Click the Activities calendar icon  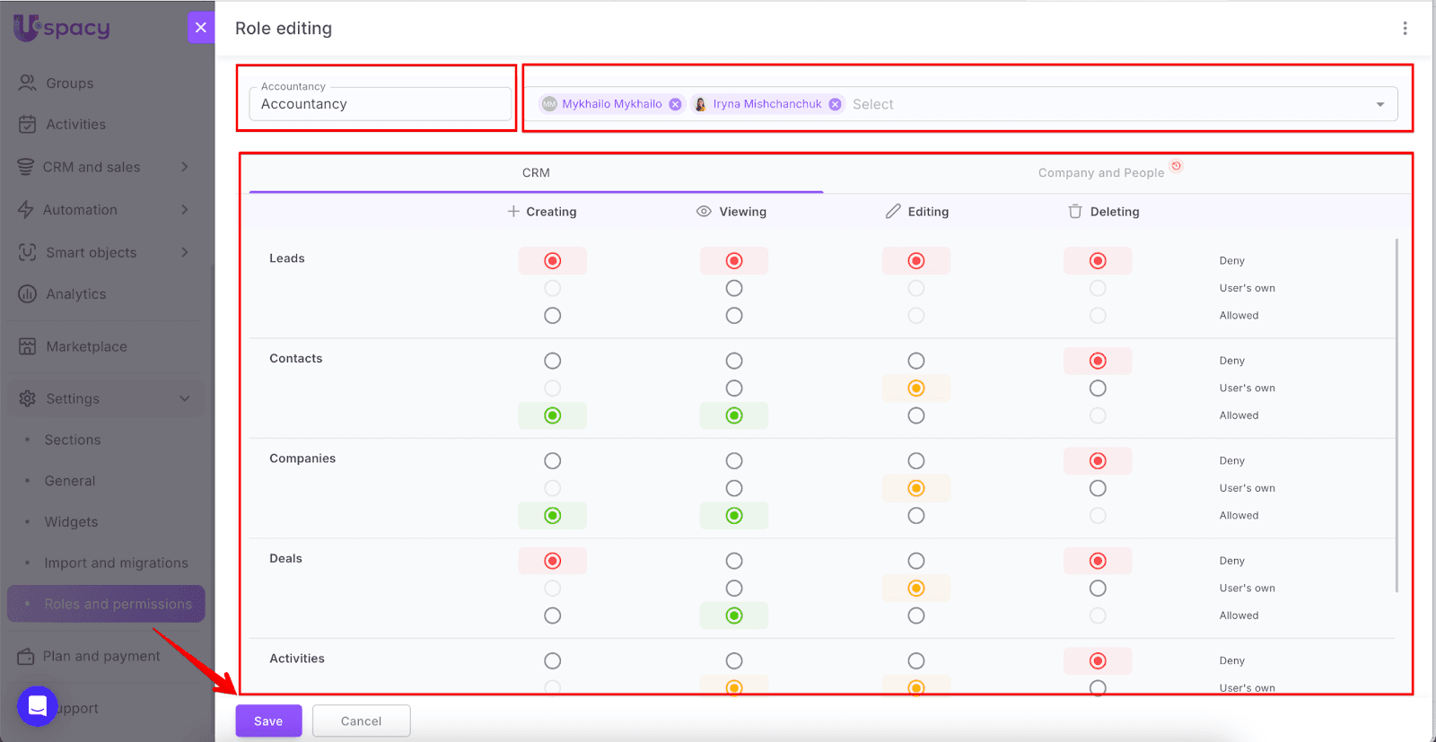[28, 125]
